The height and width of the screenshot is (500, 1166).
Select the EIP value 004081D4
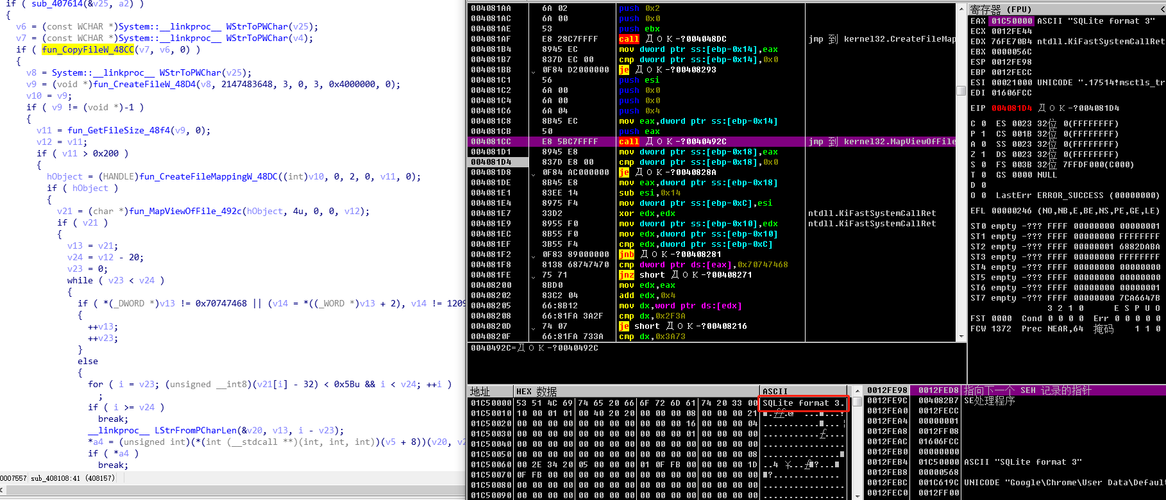[1011, 108]
